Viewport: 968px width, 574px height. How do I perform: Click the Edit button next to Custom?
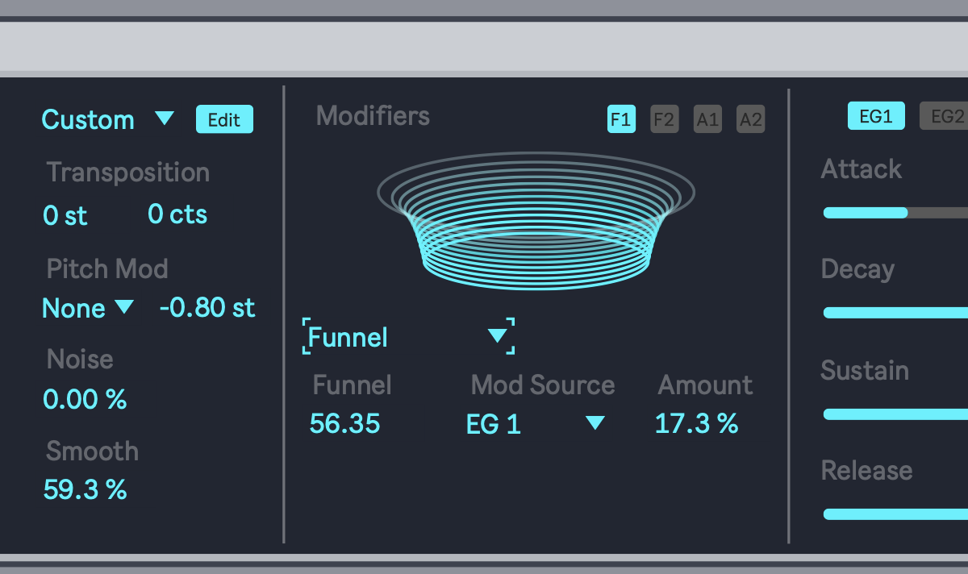[x=224, y=119]
